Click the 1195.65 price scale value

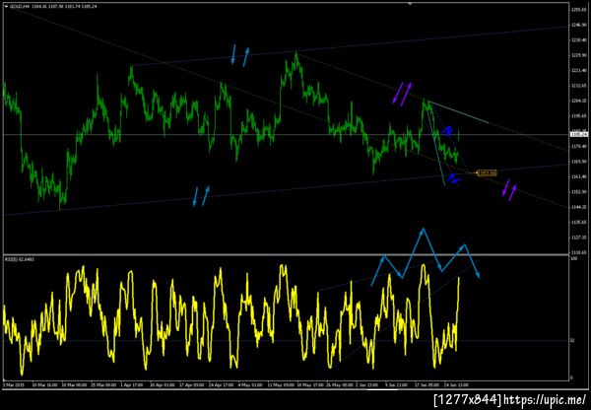click(579, 115)
